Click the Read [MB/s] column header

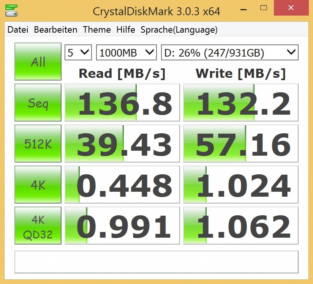[122, 74]
